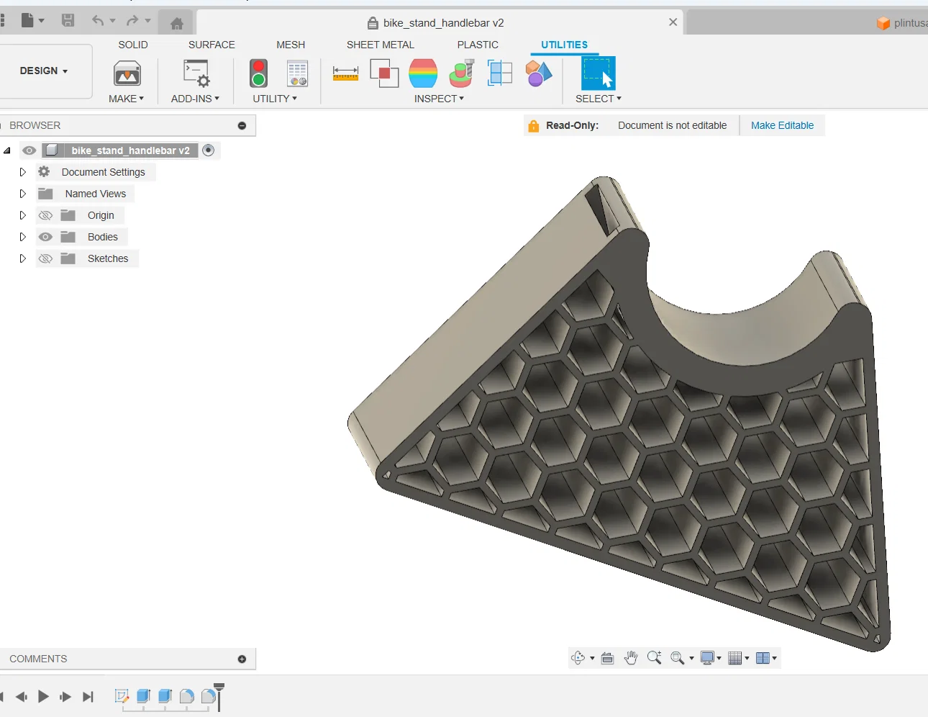
Task: Open the Zebra Analysis rainbow icon
Action: pos(423,73)
